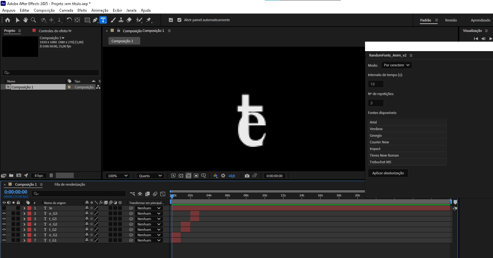Image resolution: width=493 pixels, height=258 pixels.
Task: Open Modo 'Por caractere' dropdown
Action: tap(397, 65)
